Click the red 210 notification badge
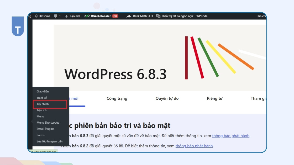The height and width of the screenshot is (165, 294). (x=115, y=16)
